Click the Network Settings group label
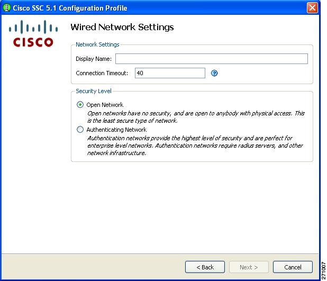Image resolution: width=327 pixels, height=281 pixels. coord(97,44)
